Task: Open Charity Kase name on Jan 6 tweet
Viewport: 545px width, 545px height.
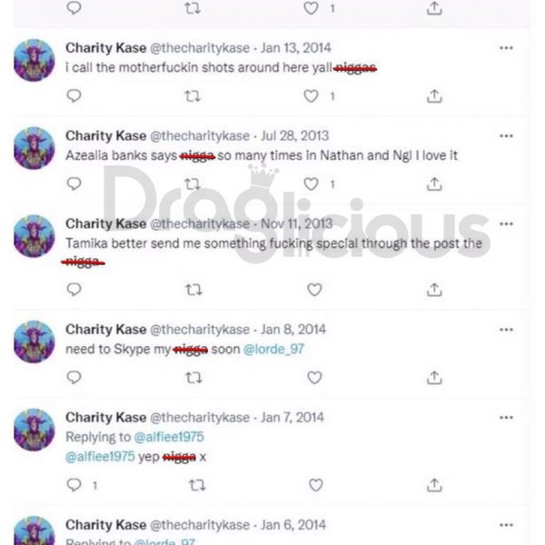Action: pyautogui.click(x=105, y=525)
